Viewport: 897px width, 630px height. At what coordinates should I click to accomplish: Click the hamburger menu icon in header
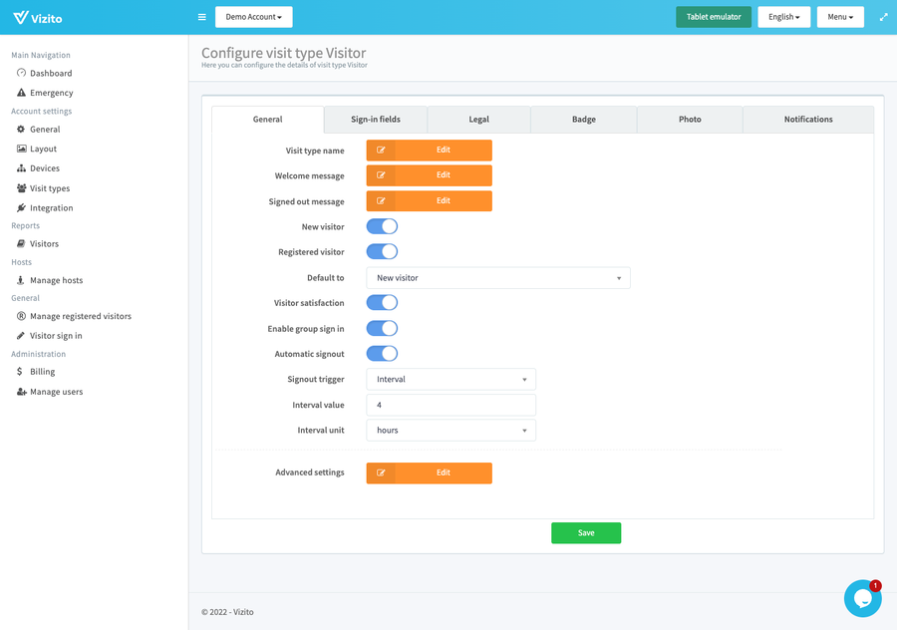(202, 17)
